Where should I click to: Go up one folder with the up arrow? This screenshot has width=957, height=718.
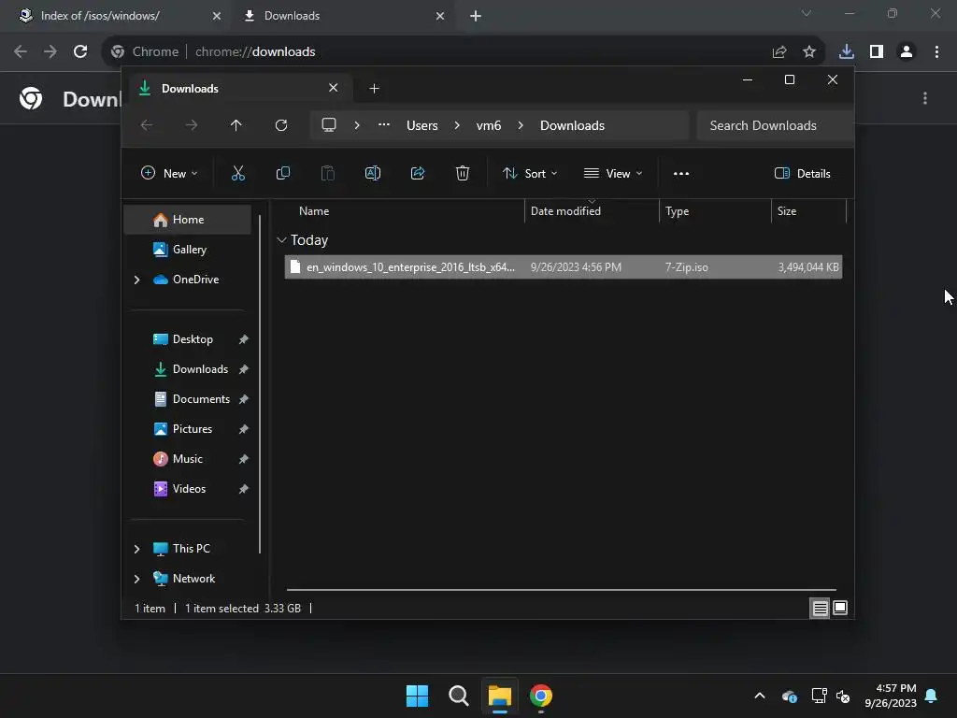(x=236, y=125)
